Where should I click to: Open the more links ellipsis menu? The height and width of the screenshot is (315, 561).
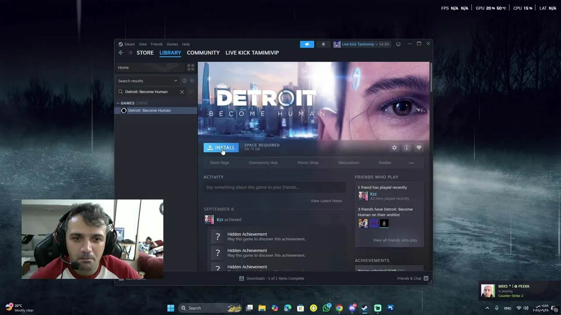[411, 163]
